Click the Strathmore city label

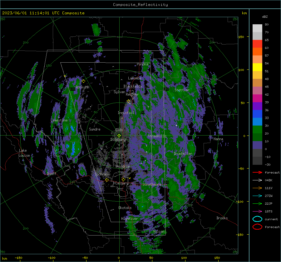click(152, 184)
